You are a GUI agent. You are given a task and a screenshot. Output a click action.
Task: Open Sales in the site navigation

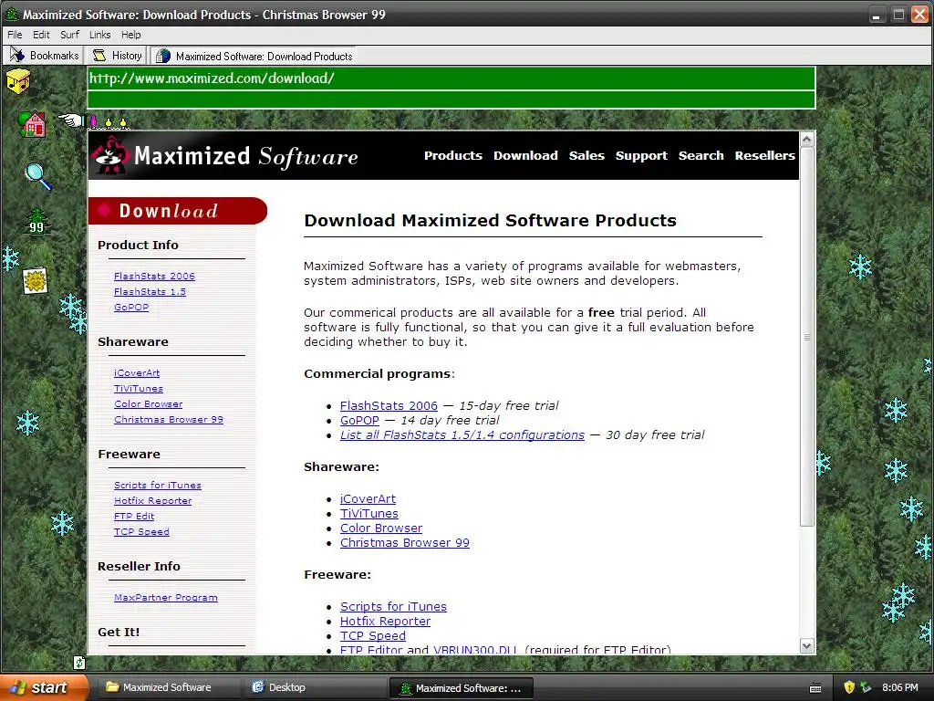586,155
